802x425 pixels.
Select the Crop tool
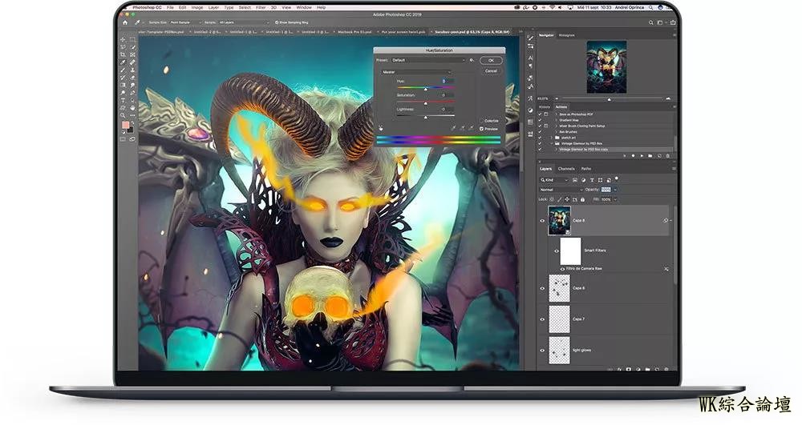pyautogui.click(x=123, y=54)
